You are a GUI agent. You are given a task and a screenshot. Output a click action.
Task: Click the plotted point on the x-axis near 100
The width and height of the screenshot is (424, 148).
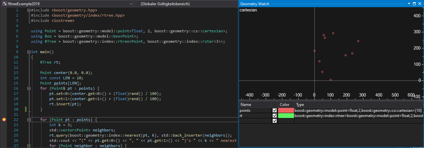pyautogui.click(x=331, y=80)
